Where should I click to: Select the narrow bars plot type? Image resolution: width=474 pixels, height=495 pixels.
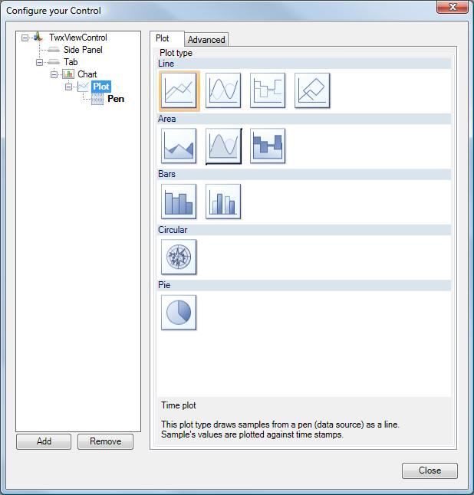click(223, 202)
